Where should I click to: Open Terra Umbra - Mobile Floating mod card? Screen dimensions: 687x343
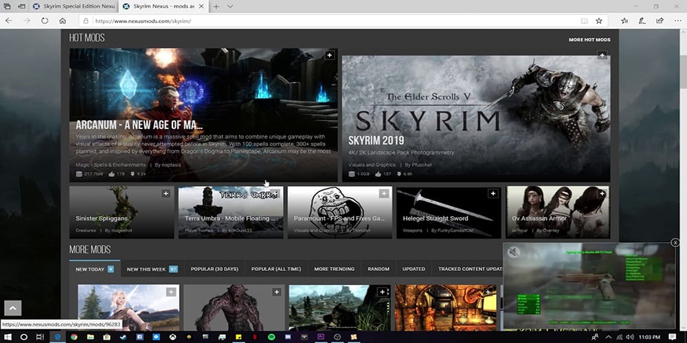(x=230, y=212)
